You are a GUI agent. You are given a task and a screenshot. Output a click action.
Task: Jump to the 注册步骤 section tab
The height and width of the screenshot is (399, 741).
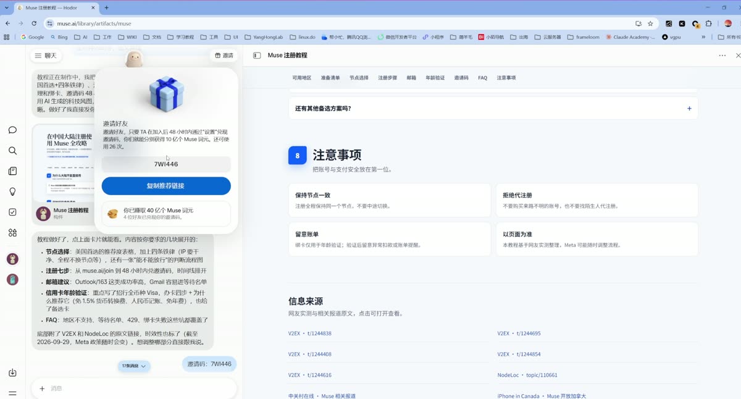click(x=388, y=78)
